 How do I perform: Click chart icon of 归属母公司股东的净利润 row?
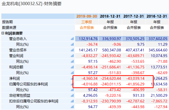click(x=72, y=84)
